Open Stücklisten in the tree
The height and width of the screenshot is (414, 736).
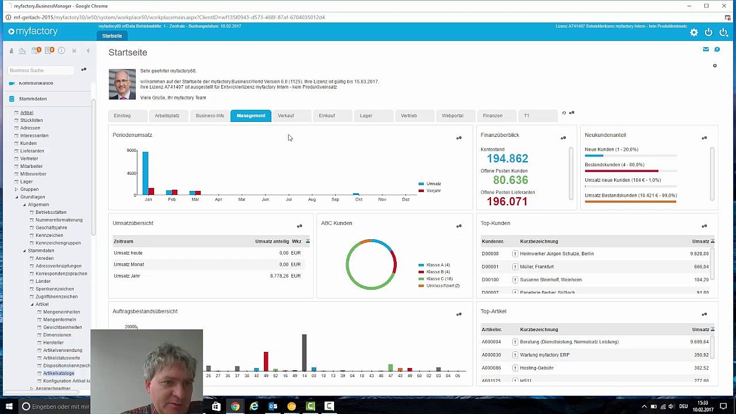(32, 120)
